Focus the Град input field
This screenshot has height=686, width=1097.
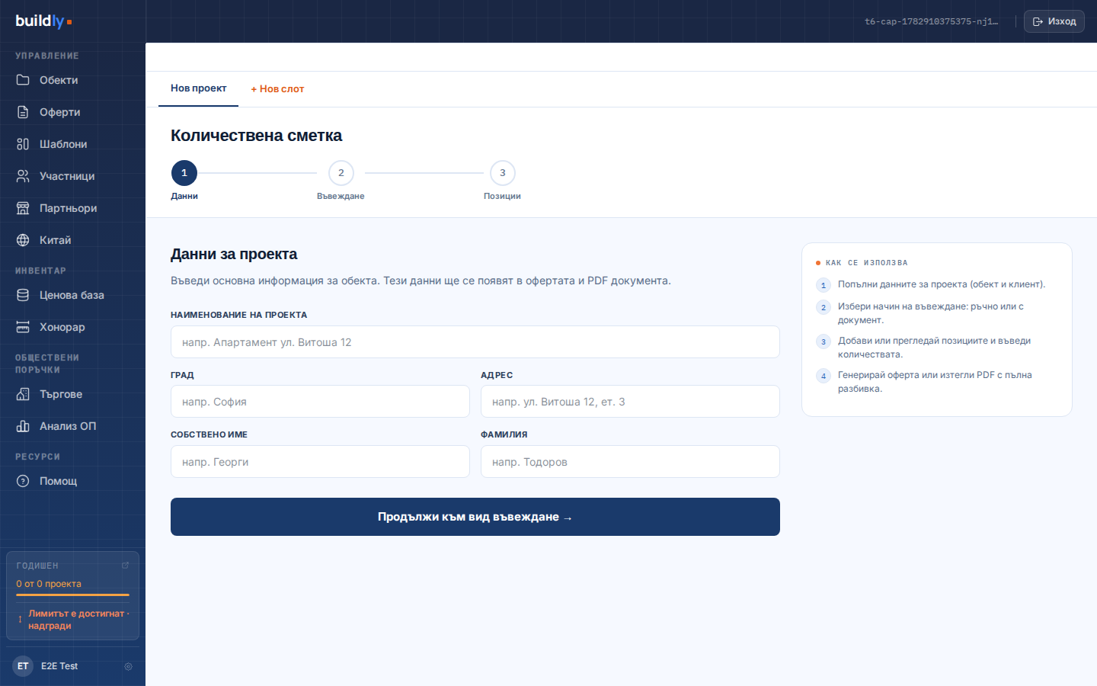coord(320,402)
